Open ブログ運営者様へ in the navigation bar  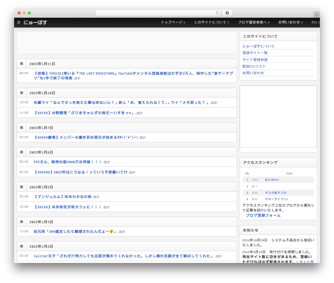coord(254,22)
